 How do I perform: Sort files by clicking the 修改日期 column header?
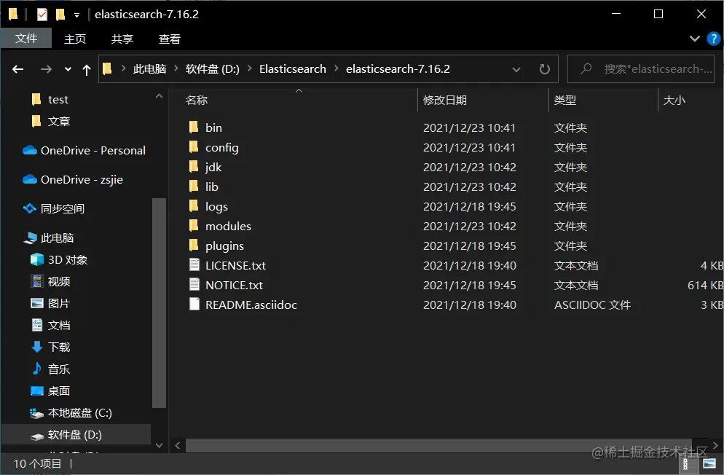pyautogui.click(x=447, y=100)
